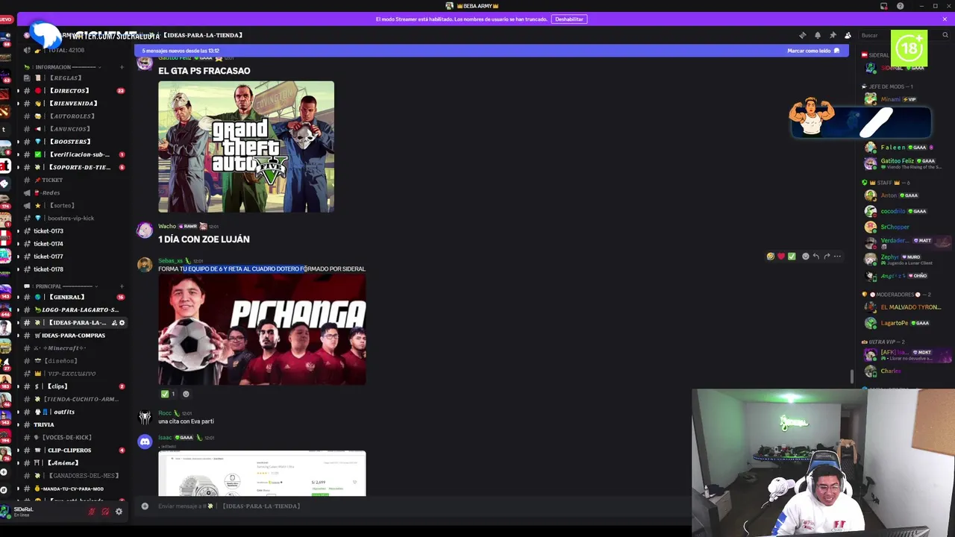Open the Pichanga image attachment
This screenshot has width=955, height=537.
pyautogui.click(x=262, y=330)
